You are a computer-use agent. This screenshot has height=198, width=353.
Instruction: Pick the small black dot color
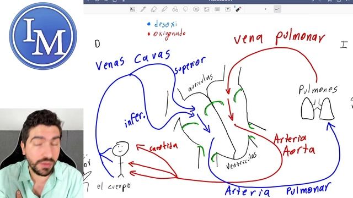[266, 9]
